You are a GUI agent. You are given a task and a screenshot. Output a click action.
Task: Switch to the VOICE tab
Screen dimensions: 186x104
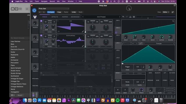44,17
